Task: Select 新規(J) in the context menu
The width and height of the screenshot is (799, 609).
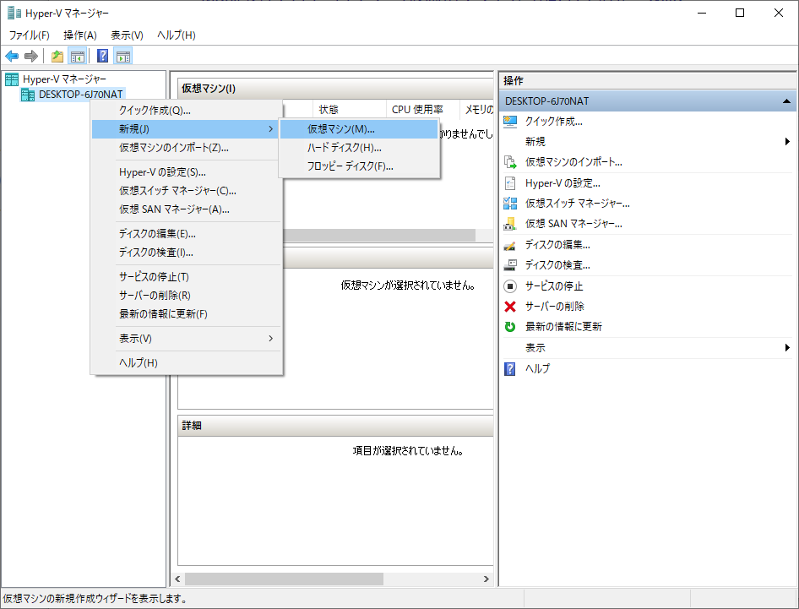Action: 187,129
